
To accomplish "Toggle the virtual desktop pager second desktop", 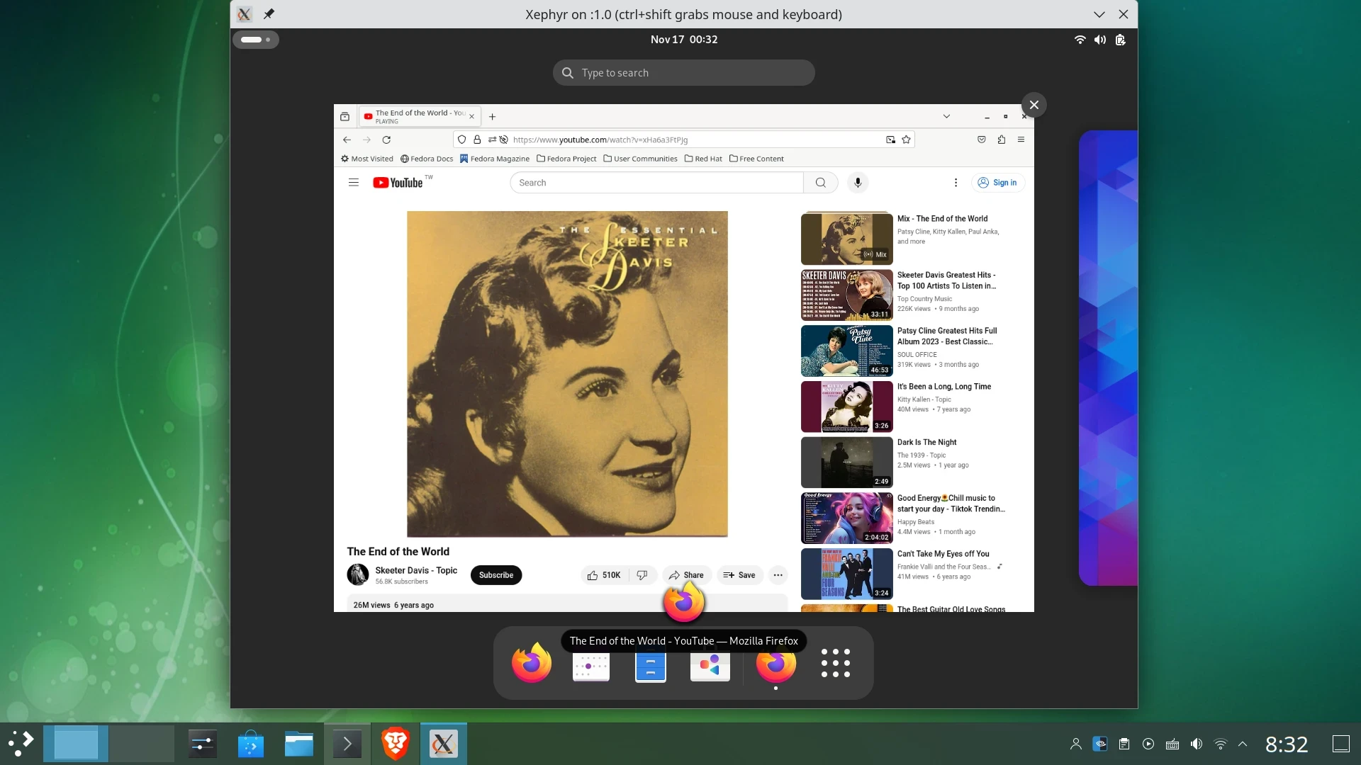I will tap(142, 744).
